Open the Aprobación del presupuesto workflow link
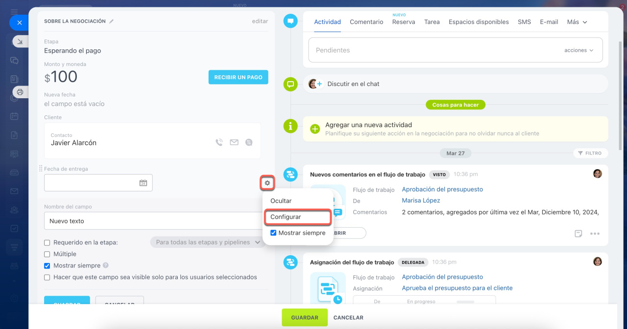The image size is (627, 329). pos(442,189)
